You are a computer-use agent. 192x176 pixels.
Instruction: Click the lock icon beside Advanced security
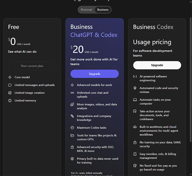72,147
